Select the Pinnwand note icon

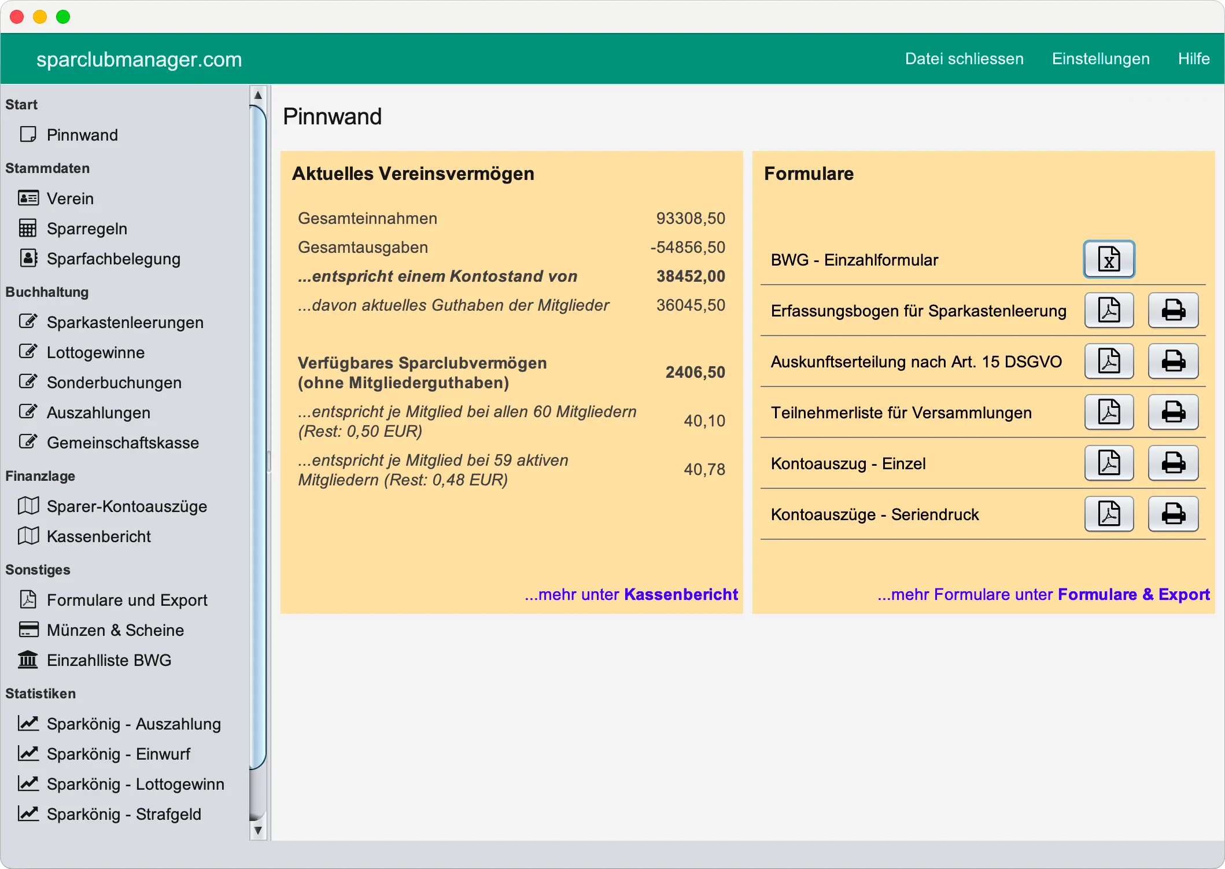click(x=28, y=134)
